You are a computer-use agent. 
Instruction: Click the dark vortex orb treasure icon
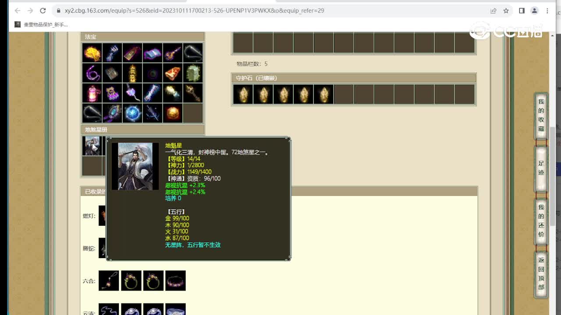153,73
